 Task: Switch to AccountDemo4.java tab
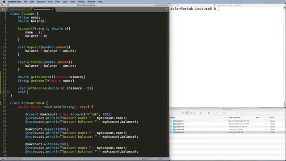[42, 9]
